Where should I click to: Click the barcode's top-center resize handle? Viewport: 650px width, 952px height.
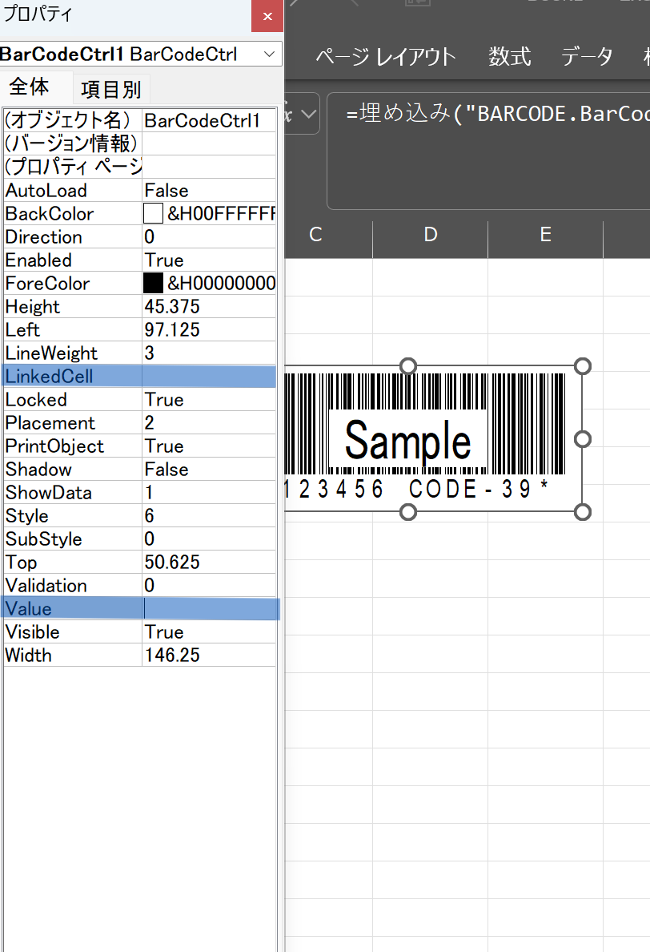tap(408, 366)
